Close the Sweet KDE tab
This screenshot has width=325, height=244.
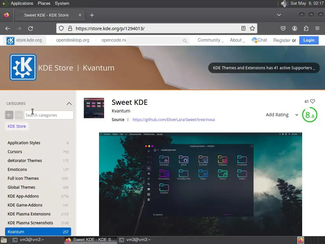click(x=80, y=15)
